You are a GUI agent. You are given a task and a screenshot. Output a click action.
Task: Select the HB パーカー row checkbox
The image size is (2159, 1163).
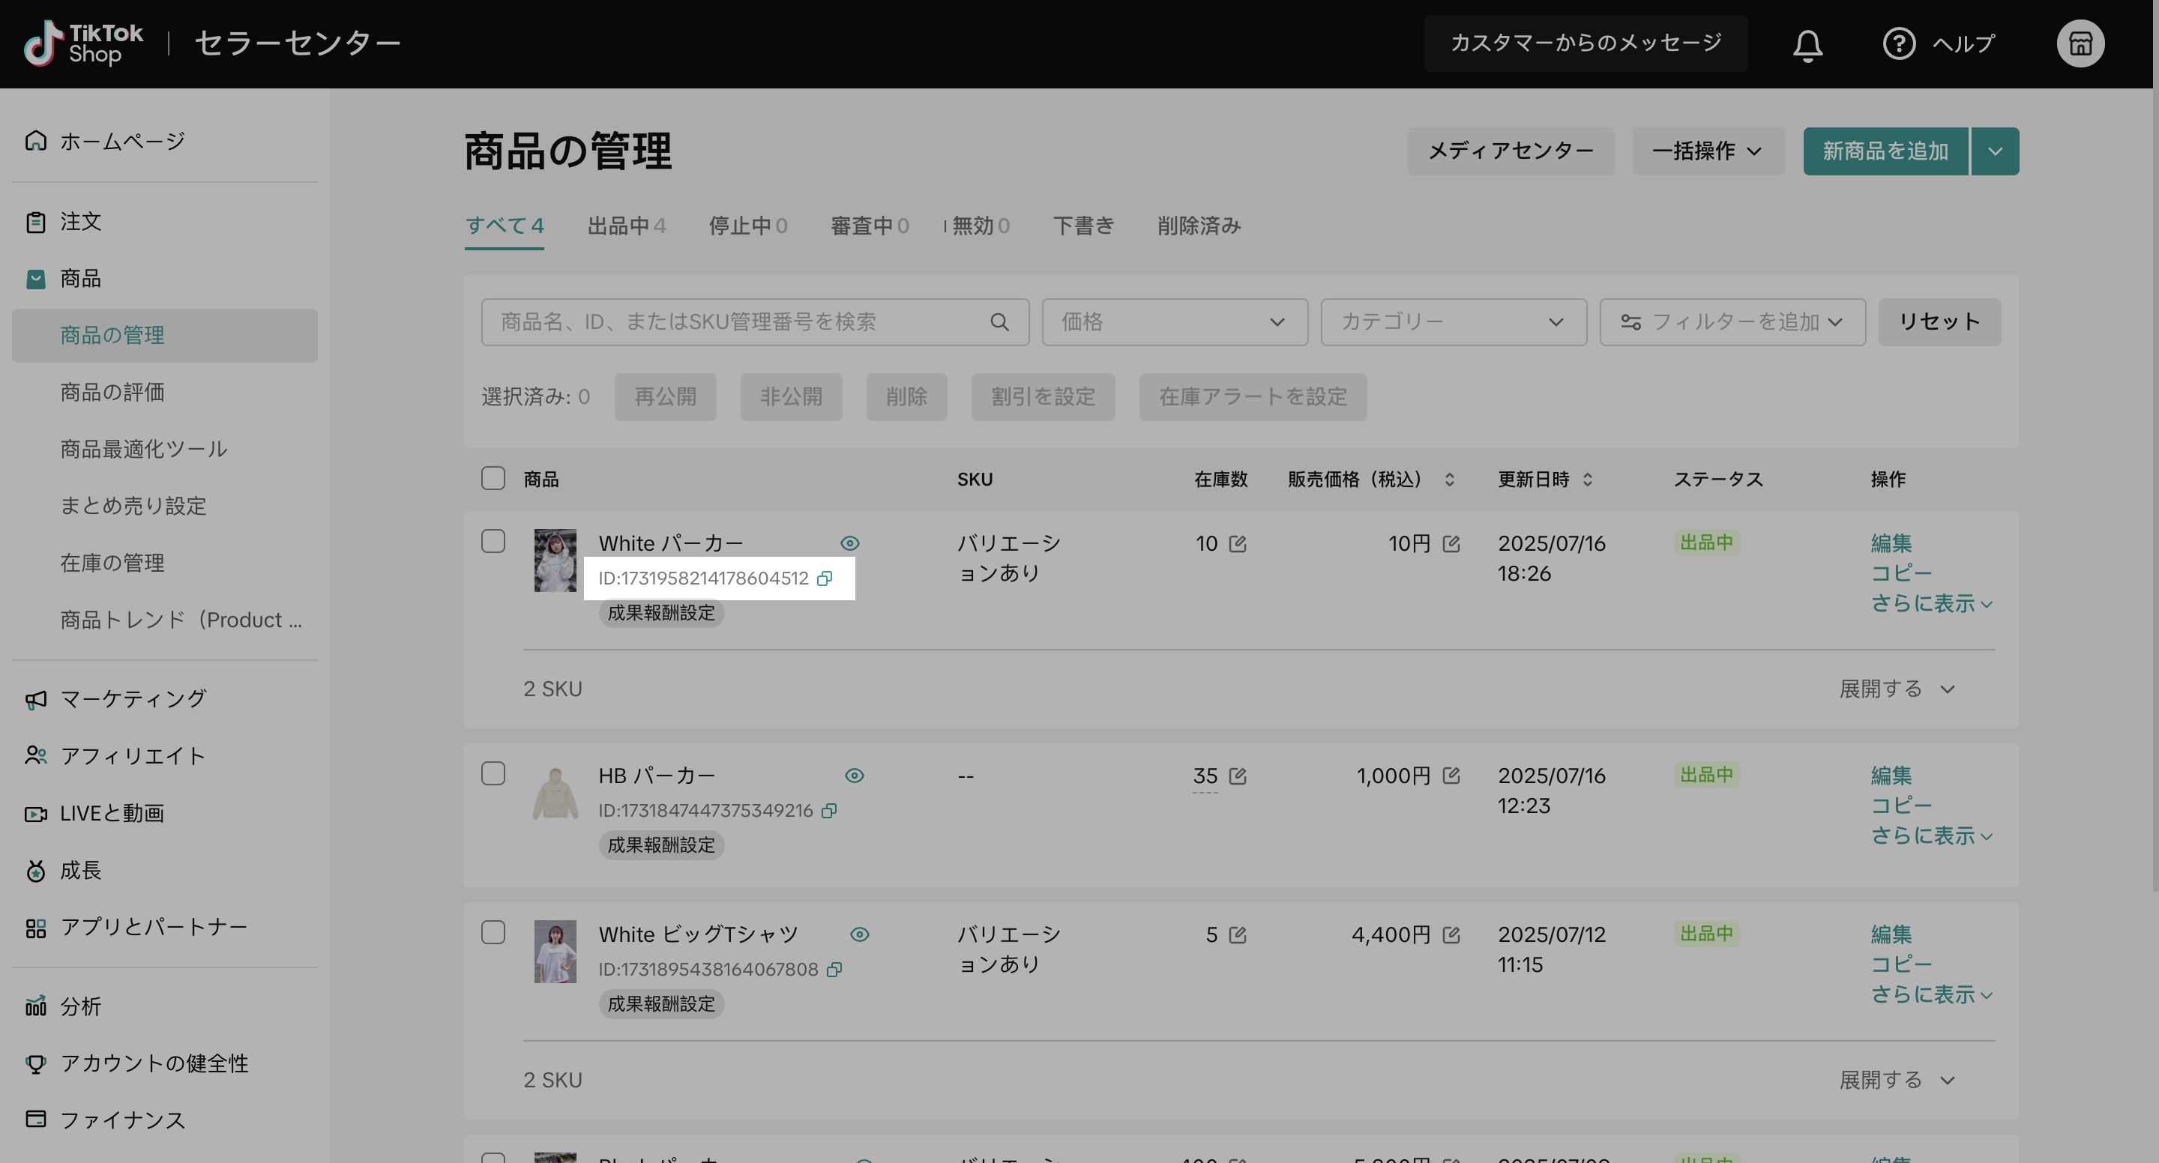(x=493, y=773)
